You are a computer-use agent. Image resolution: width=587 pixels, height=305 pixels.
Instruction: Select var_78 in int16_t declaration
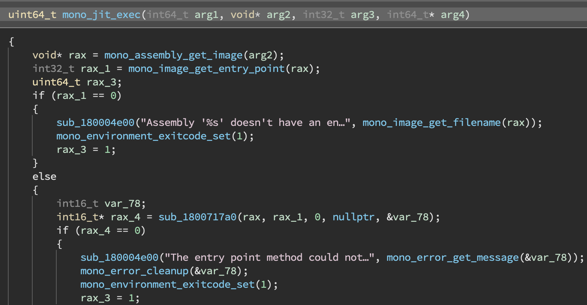pos(122,203)
